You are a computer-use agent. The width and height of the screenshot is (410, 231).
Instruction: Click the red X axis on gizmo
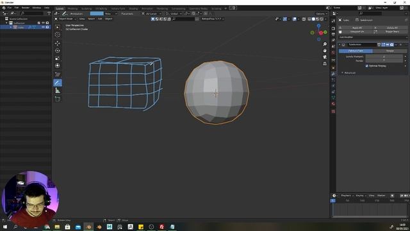[x=321, y=33]
